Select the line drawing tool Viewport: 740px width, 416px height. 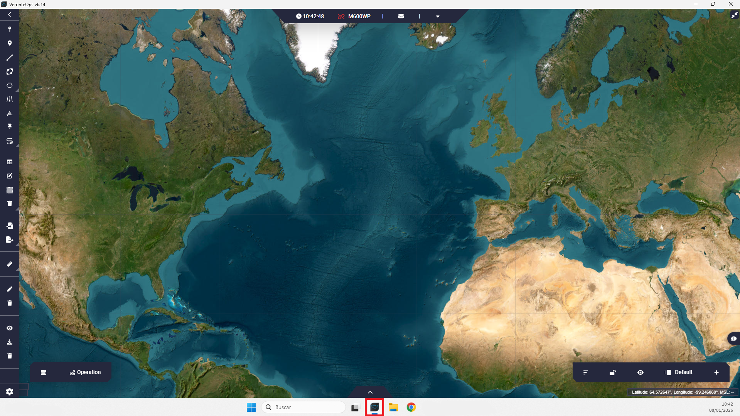pos(10,57)
